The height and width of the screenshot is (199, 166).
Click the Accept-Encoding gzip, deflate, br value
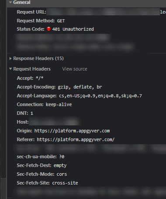coord(80,87)
